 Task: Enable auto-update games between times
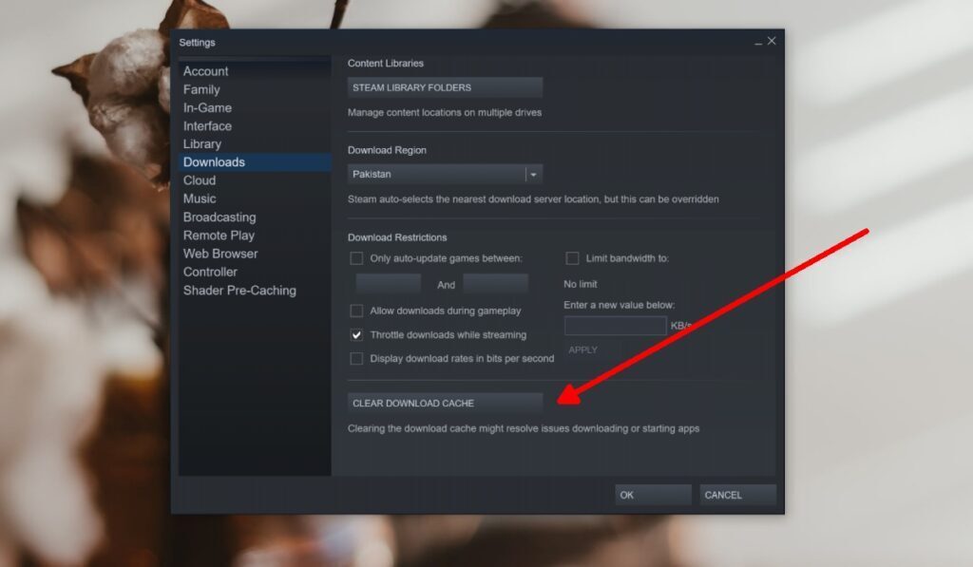point(357,257)
